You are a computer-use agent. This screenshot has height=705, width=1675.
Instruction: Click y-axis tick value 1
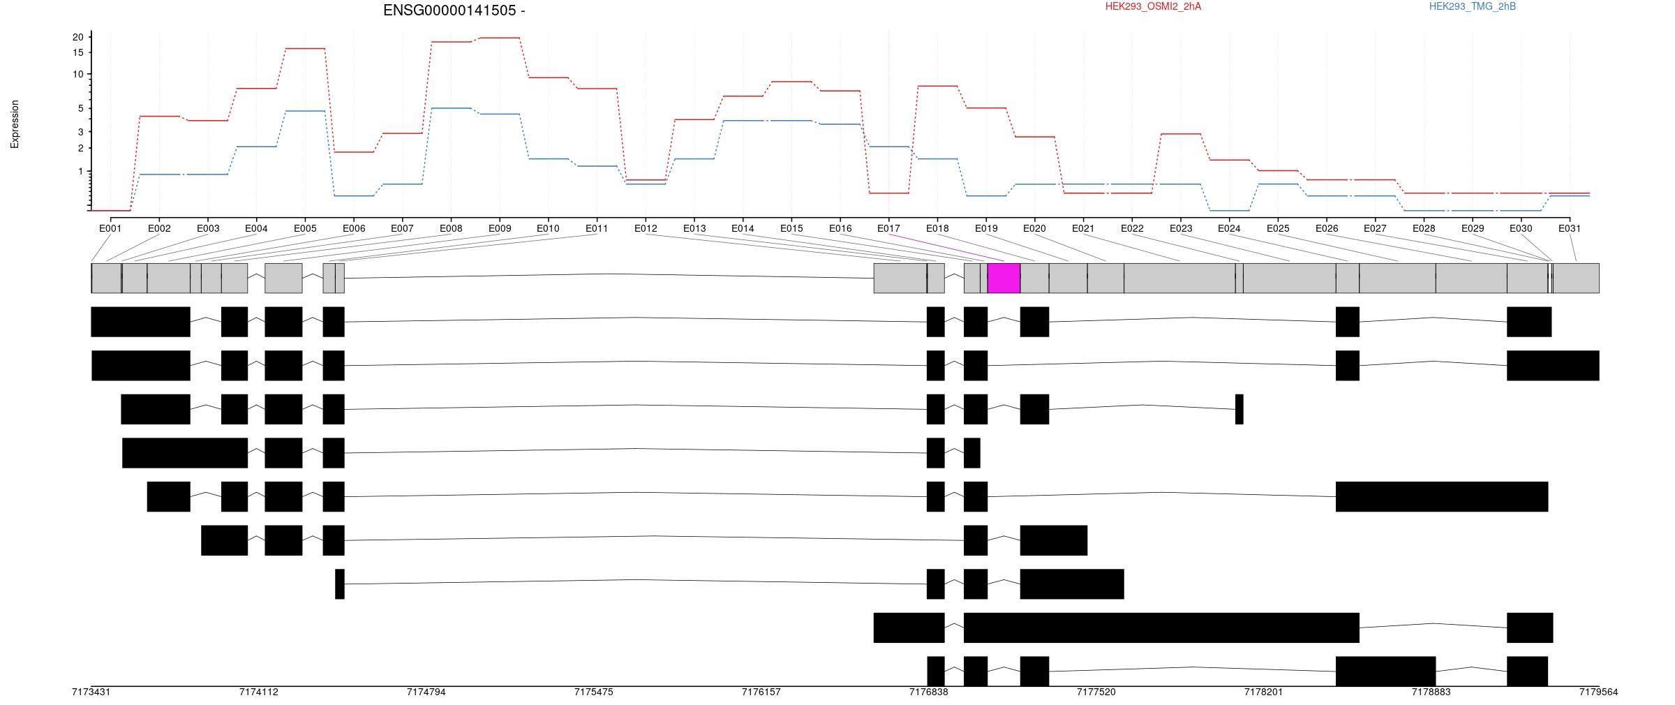point(80,171)
